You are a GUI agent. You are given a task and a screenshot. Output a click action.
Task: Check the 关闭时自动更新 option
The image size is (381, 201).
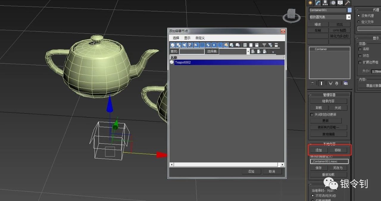[x=312, y=115]
